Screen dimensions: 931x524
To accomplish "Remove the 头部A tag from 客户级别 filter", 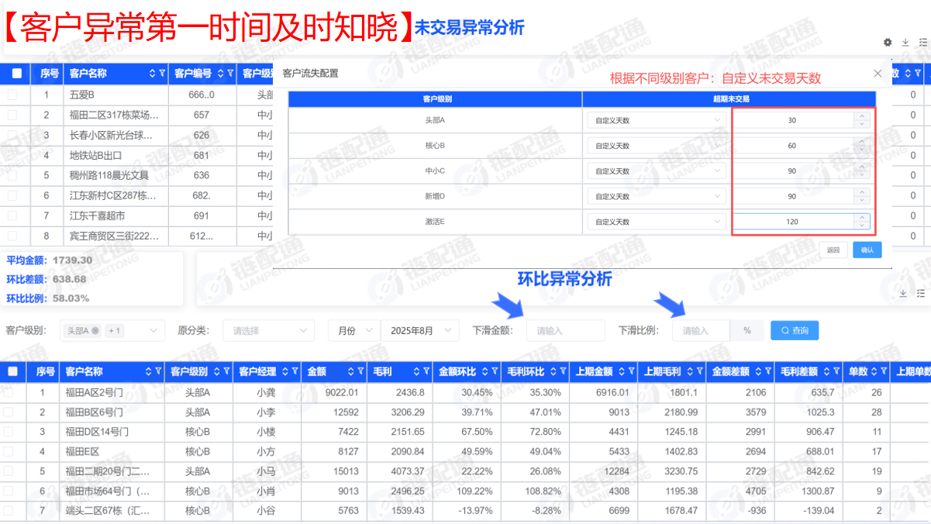I will (95, 331).
